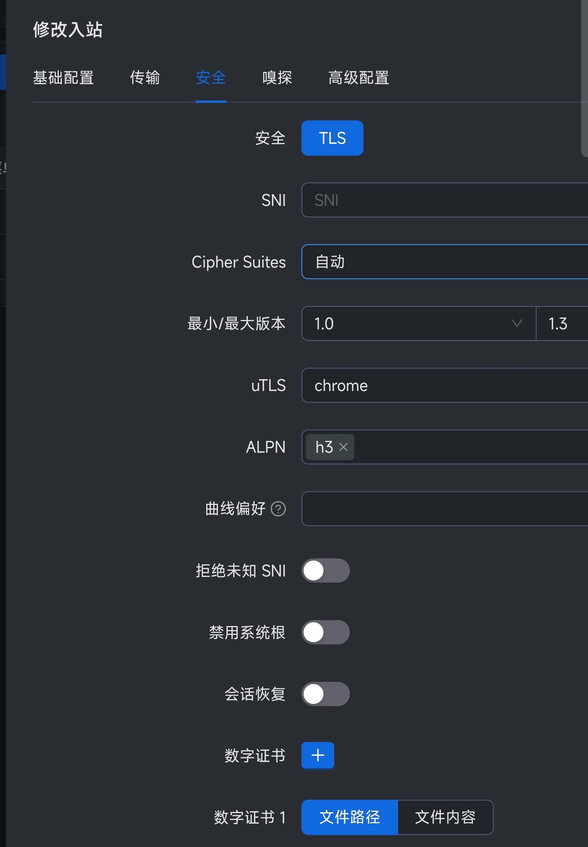Image resolution: width=588 pixels, height=847 pixels.
Task: Switch to the 基础配置 tab
Action: (x=63, y=78)
